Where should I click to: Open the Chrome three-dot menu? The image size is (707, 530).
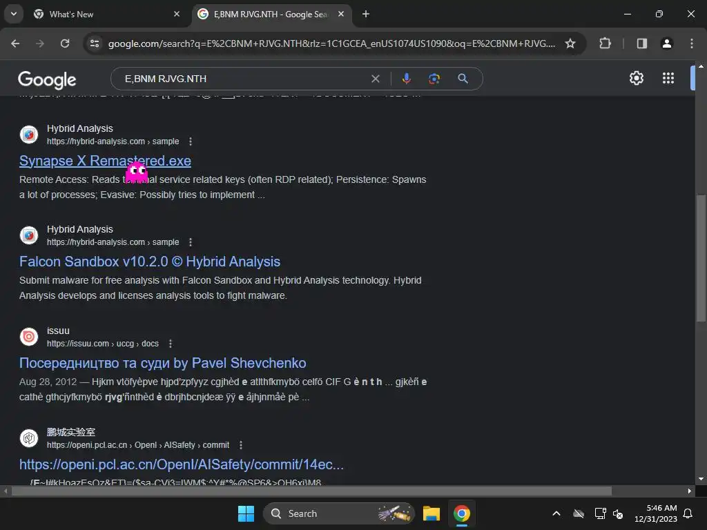691,43
